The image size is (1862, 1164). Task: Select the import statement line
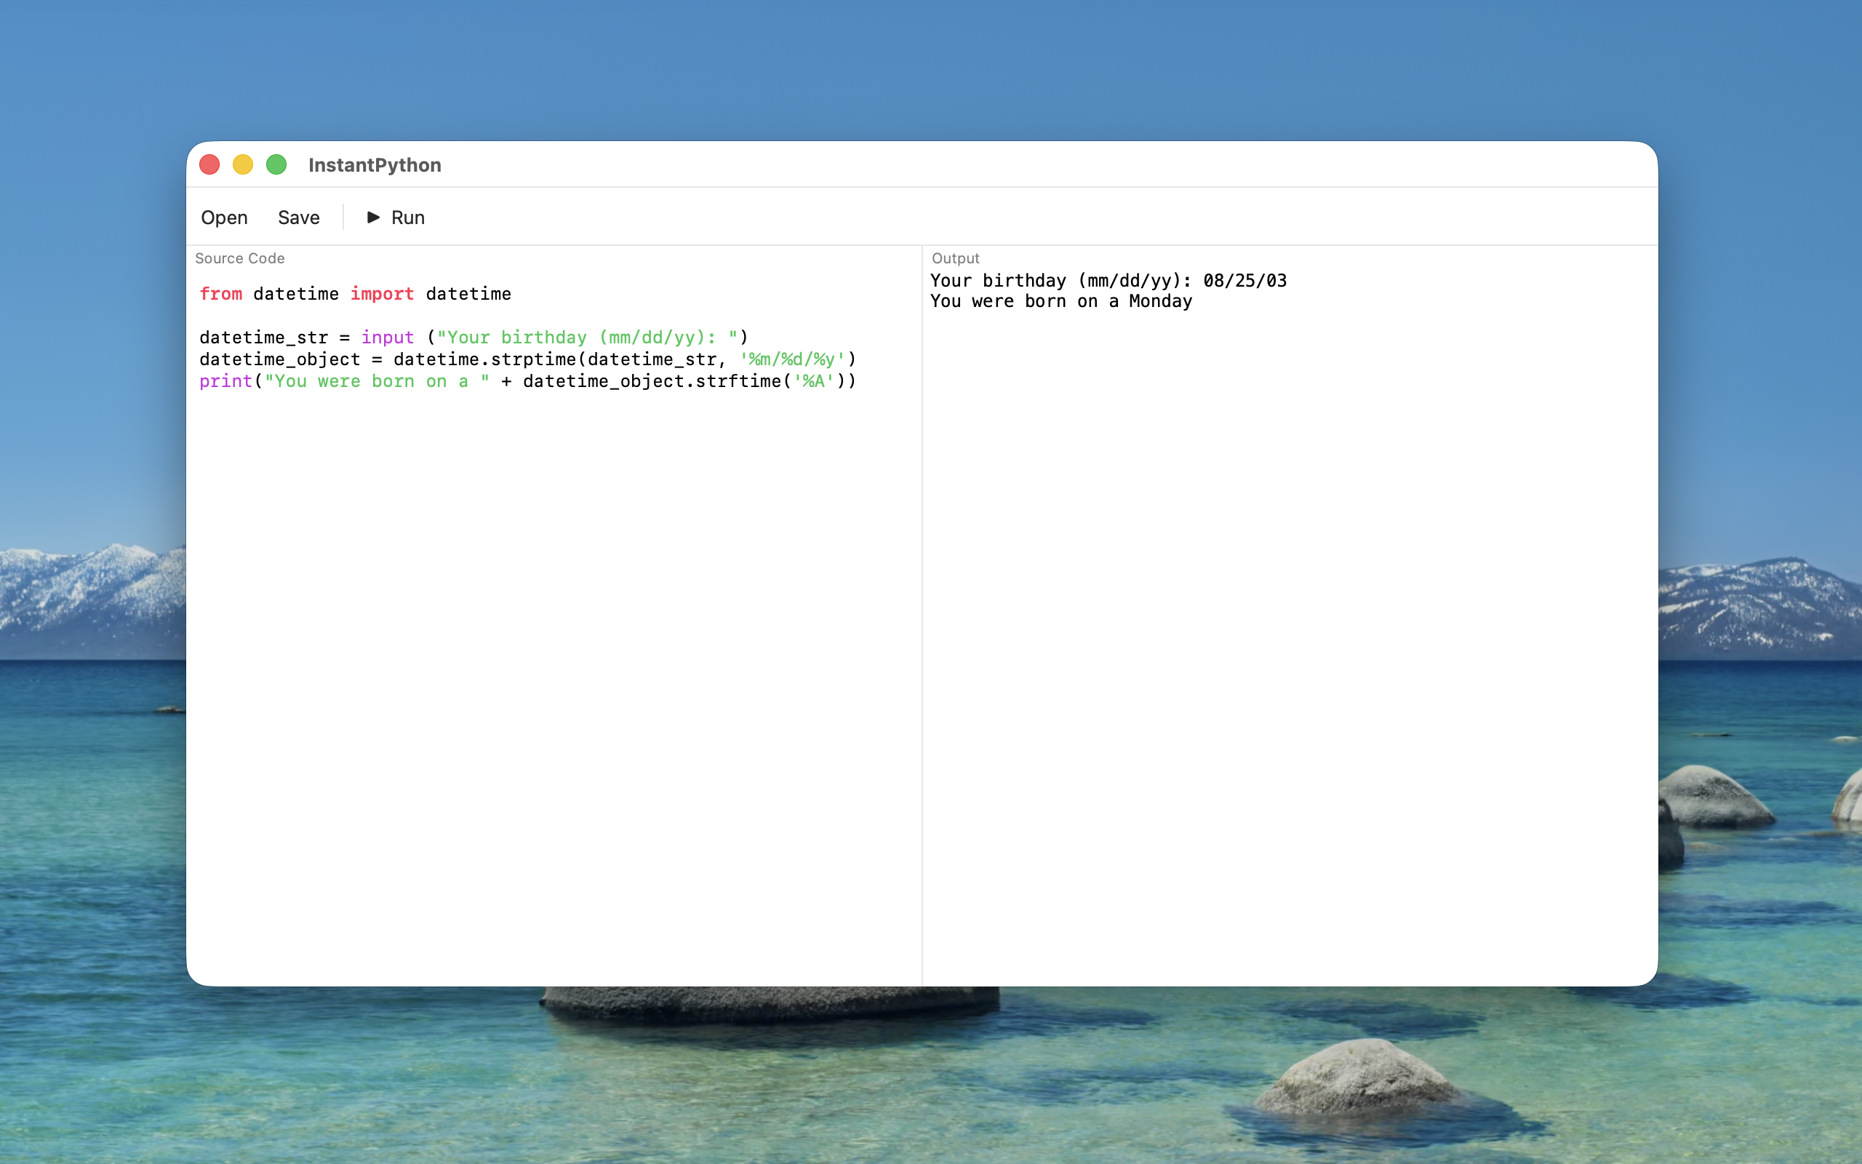[355, 293]
